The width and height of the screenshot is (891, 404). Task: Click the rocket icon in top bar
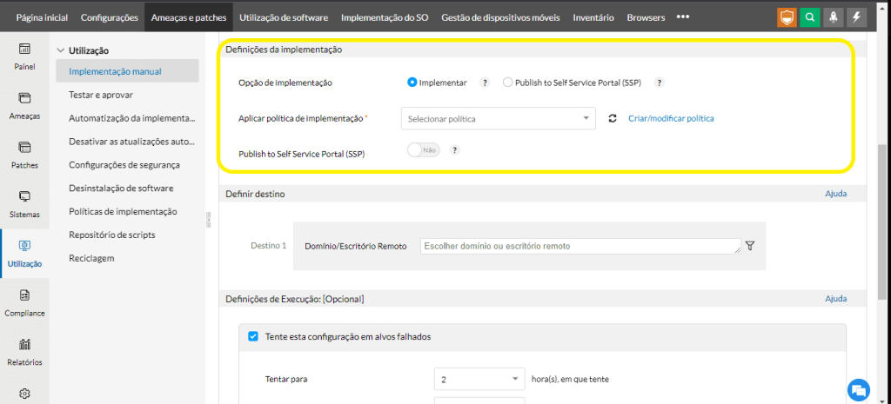834,17
